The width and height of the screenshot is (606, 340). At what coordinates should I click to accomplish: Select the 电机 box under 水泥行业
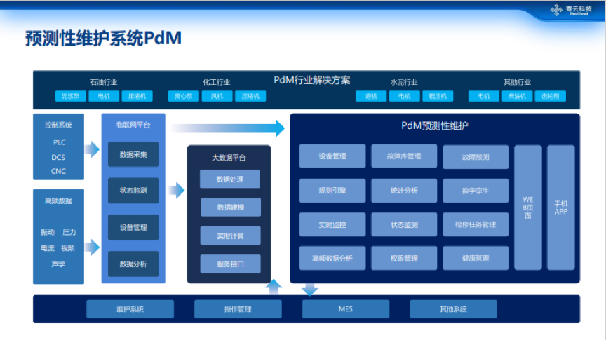(404, 96)
